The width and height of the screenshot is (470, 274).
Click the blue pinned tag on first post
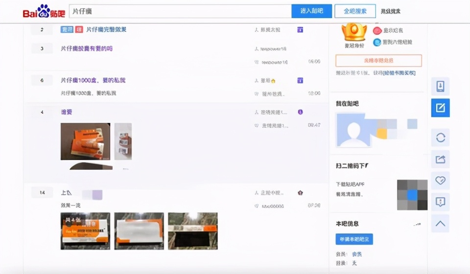click(x=67, y=30)
